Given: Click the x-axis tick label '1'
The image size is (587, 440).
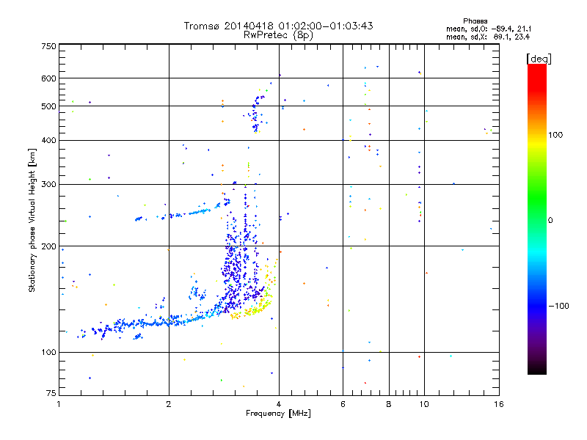Looking at the screenshot, I should pos(59,404).
